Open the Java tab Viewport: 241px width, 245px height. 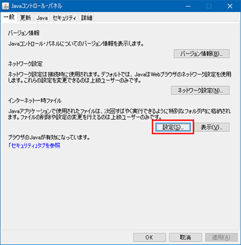coord(42,18)
